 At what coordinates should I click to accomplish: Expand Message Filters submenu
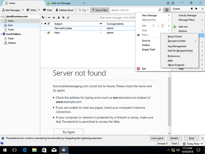coord(188,20)
